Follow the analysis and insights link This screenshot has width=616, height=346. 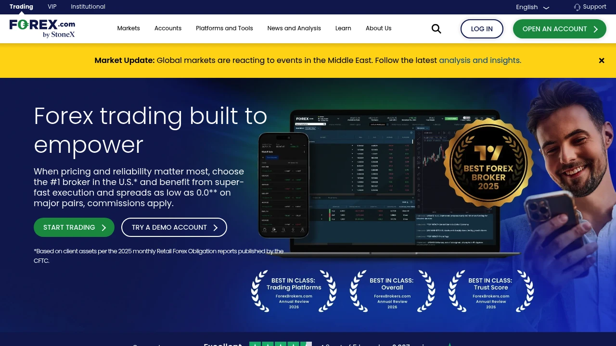[x=480, y=61]
